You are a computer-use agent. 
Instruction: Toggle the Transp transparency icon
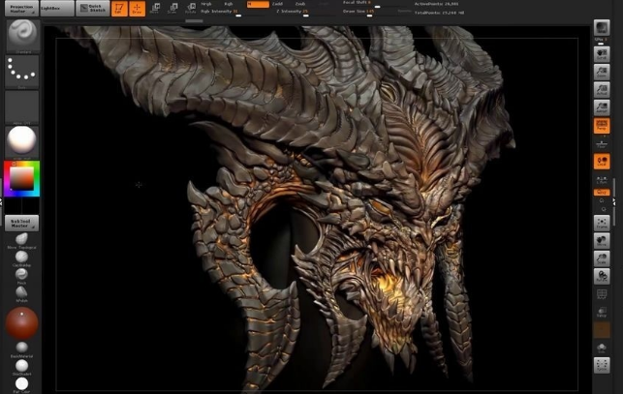coord(602,312)
